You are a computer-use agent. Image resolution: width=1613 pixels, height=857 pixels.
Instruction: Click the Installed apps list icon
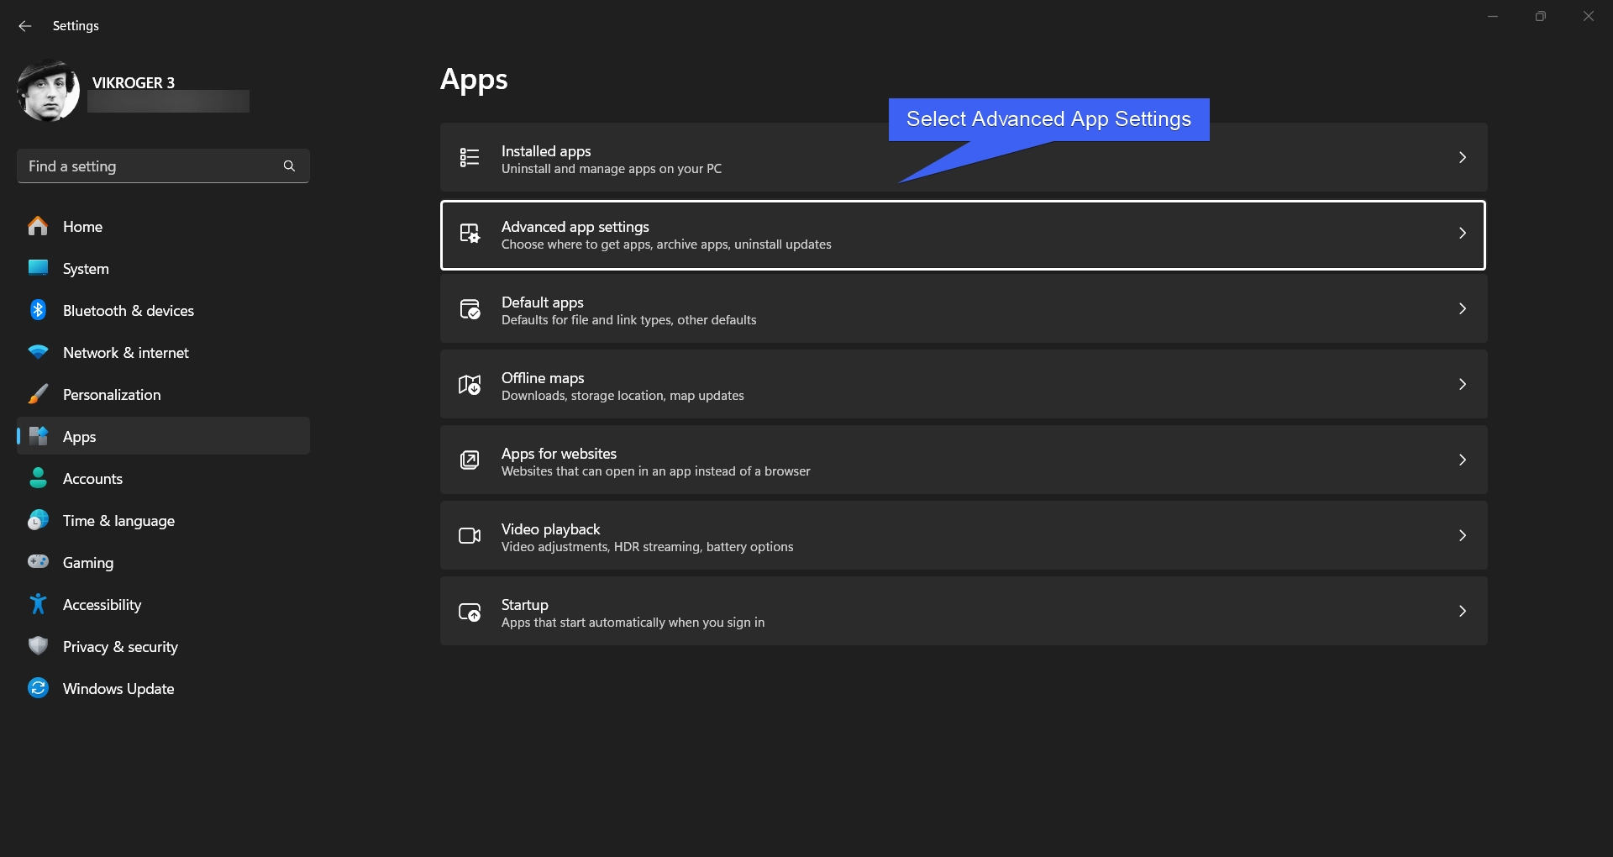(470, 157)
